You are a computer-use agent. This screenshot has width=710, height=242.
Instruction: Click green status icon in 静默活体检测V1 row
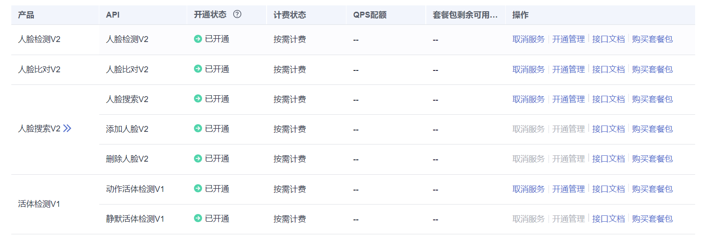point(198,218)
